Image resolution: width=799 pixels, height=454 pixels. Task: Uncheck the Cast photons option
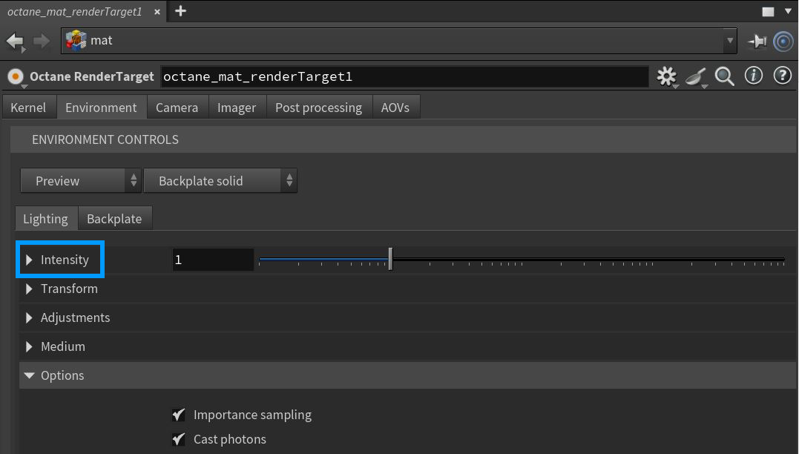pos(178,439)
